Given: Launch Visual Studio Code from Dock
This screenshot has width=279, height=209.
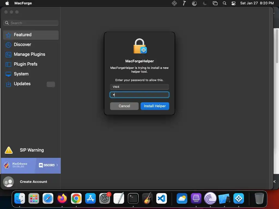Looking at the screenshot, I should (x=162, y=198).
